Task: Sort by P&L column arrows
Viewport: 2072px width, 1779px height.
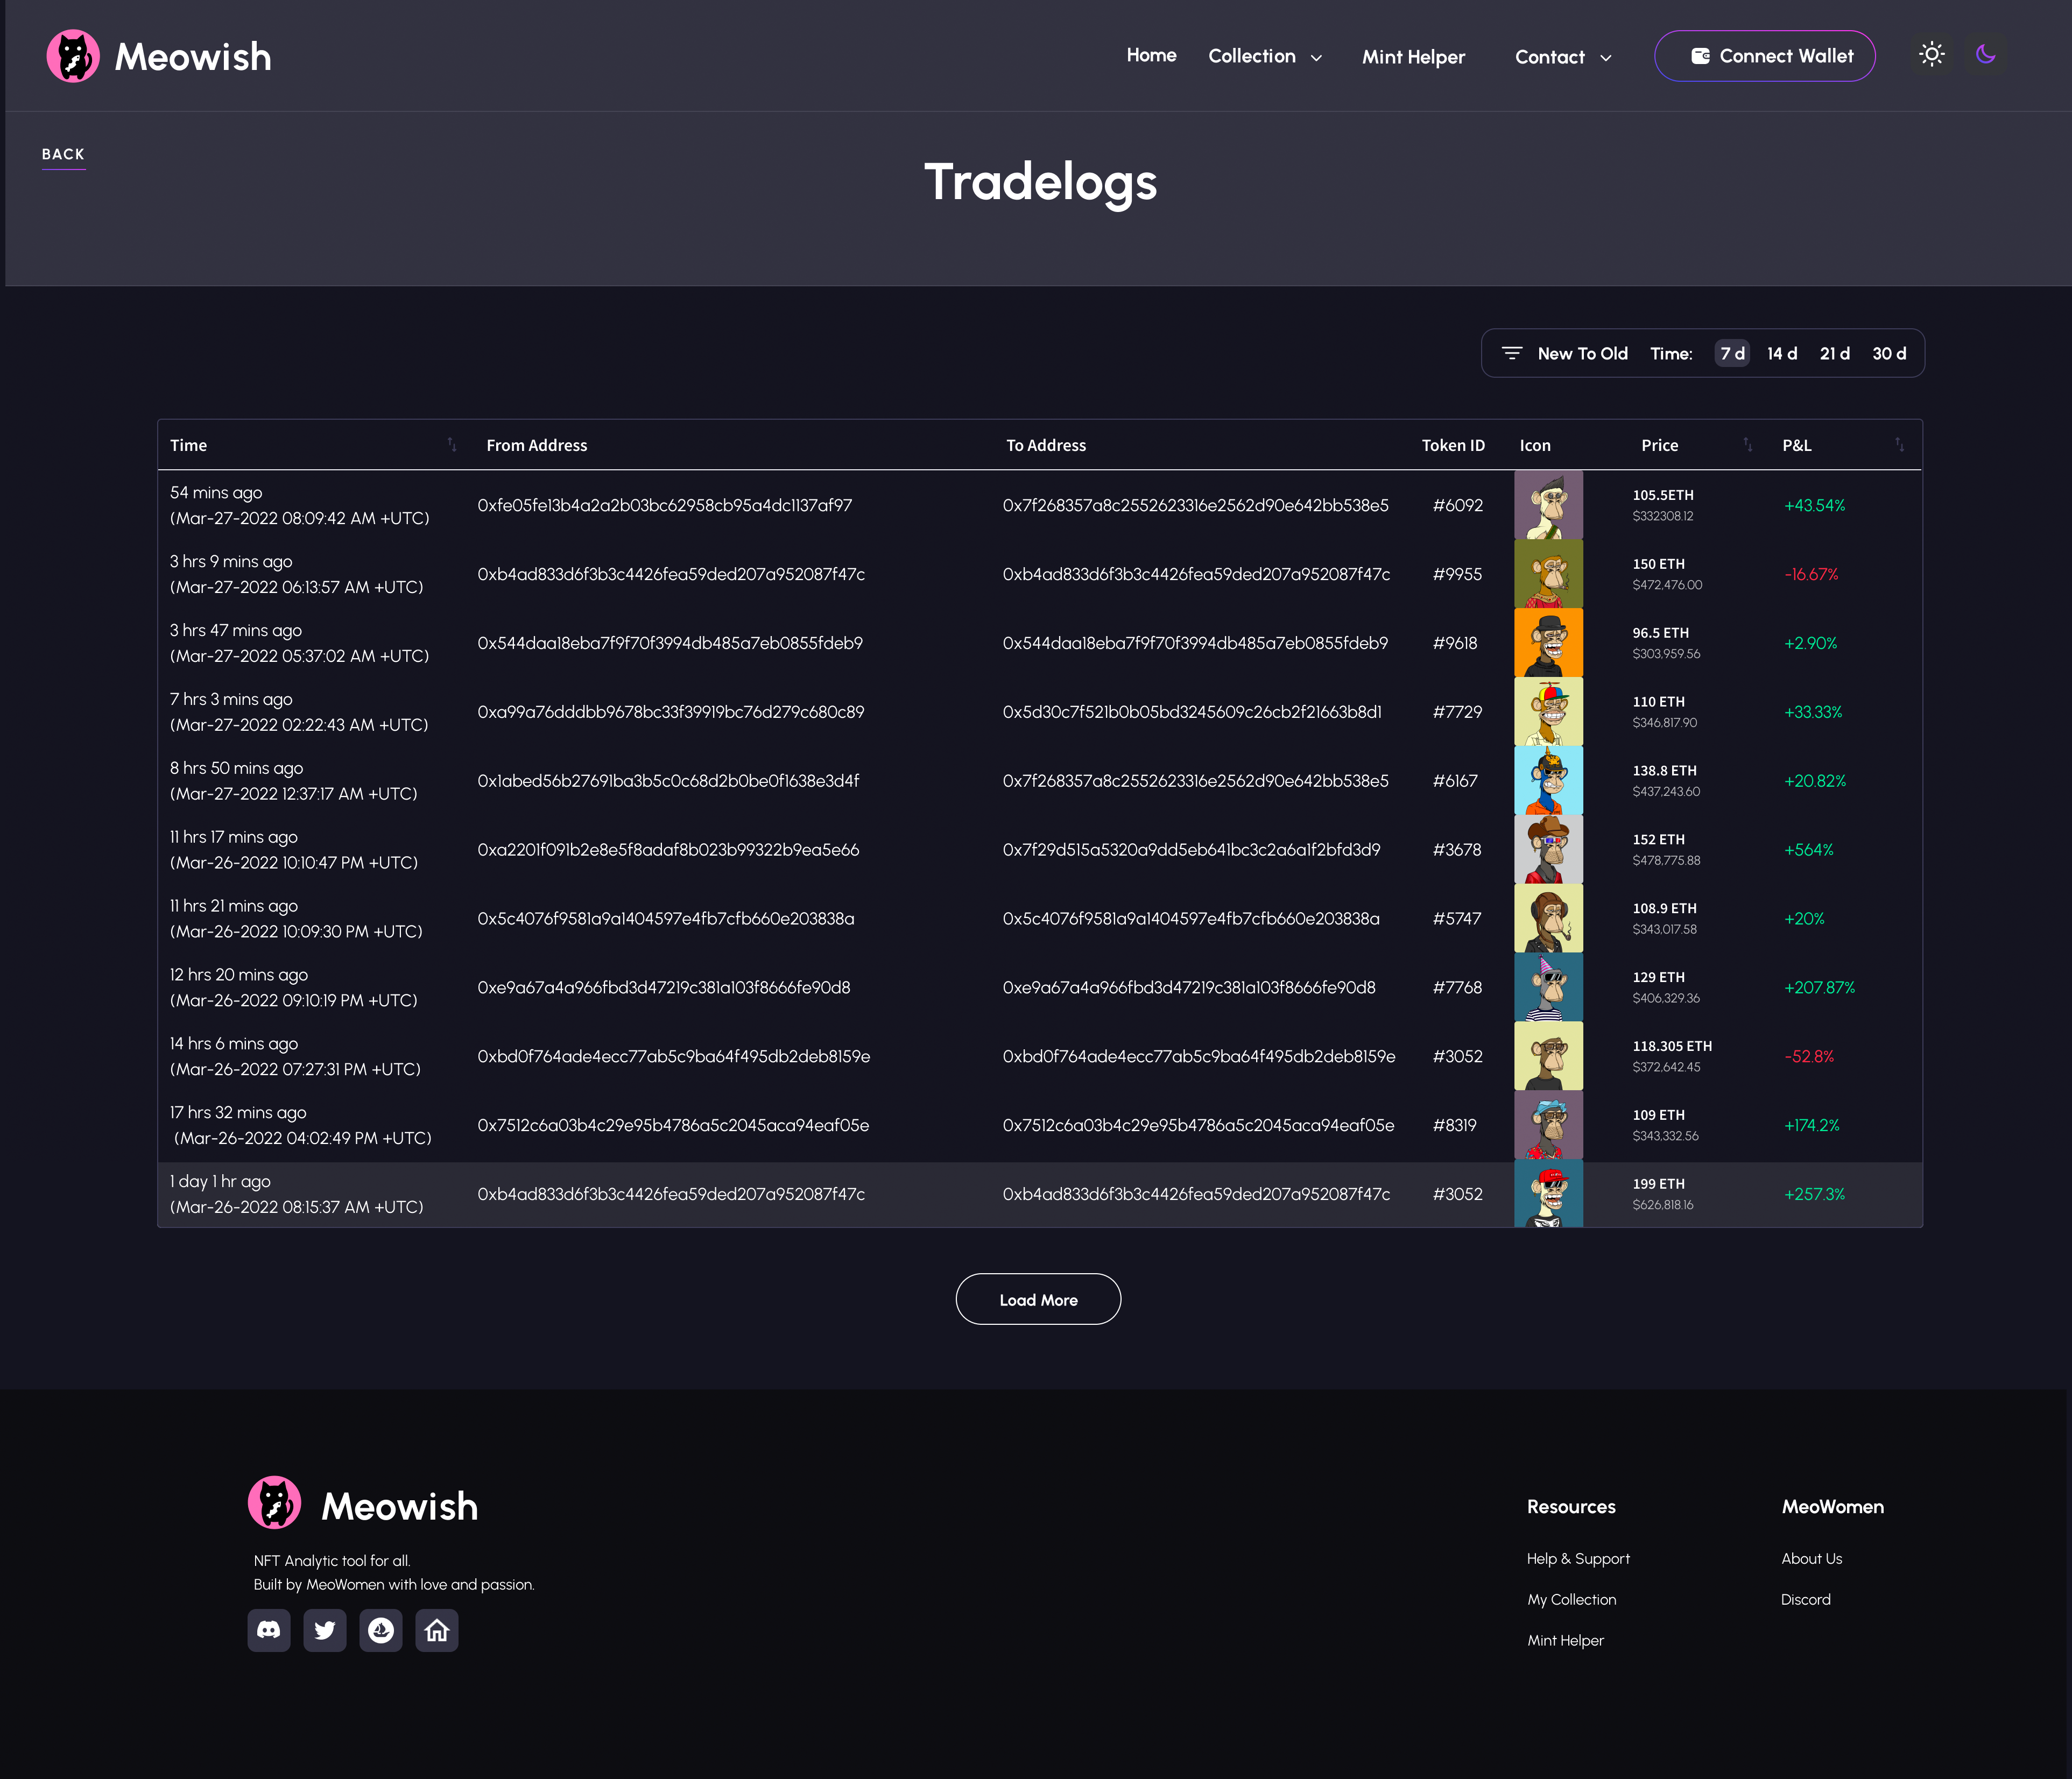Action: 1899,445
